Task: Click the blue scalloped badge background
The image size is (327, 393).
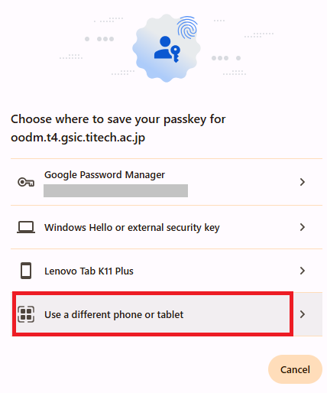Action: tap(167, 48)
